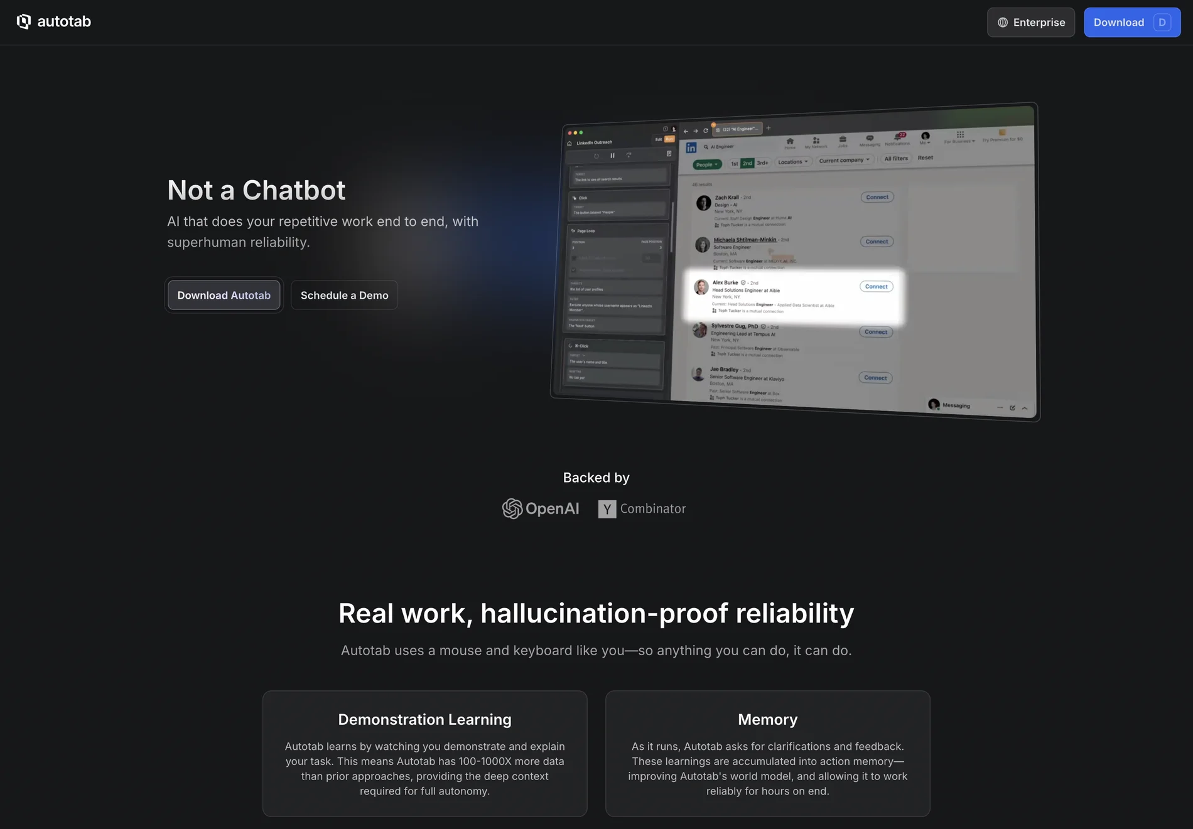Image resolution: width=1193 pixels, height=829 pixels.
Task: Open the green People filter dropdown
Action: click(x=706, y=164)
